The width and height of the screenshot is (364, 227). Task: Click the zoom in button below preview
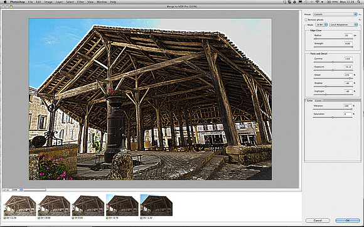coord(7,189)
